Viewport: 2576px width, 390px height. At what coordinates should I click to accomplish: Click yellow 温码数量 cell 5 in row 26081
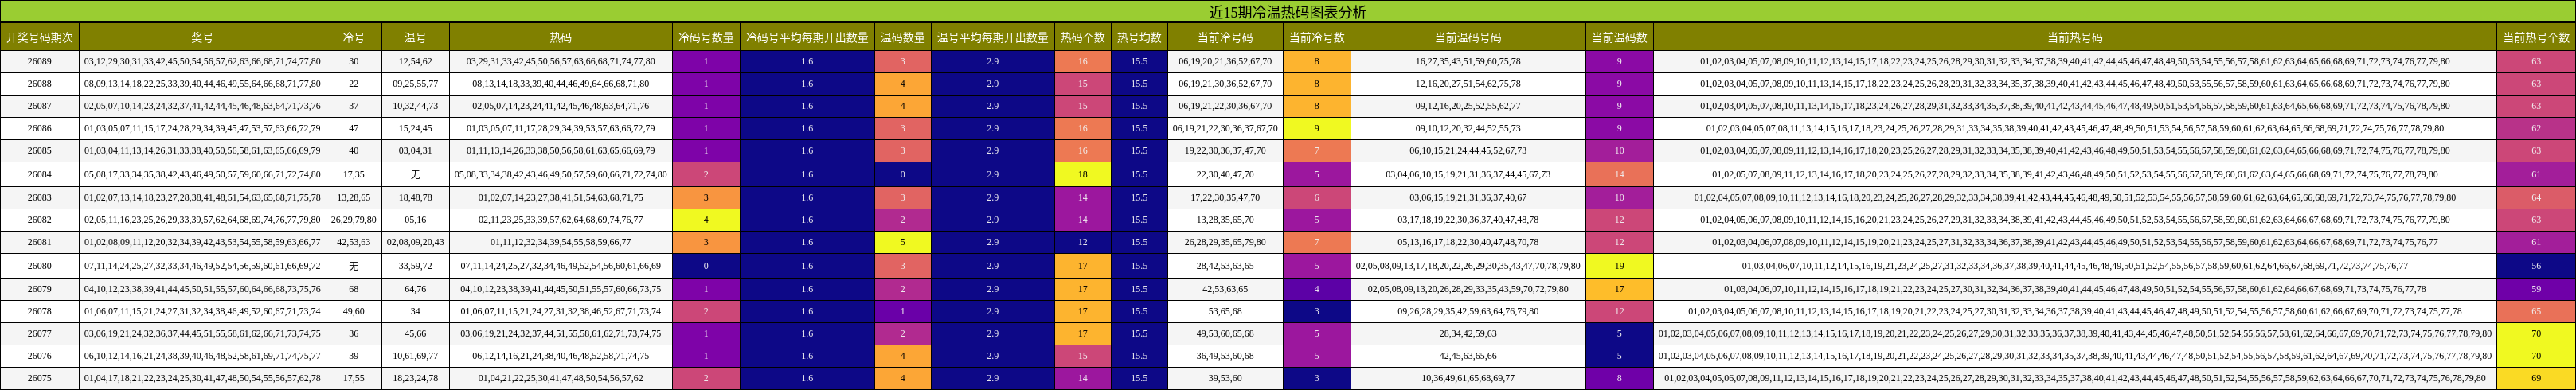tap(902, 242)
